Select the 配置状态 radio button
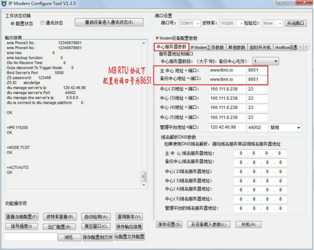This screenshot has height=250, width=314. point(12,23)
